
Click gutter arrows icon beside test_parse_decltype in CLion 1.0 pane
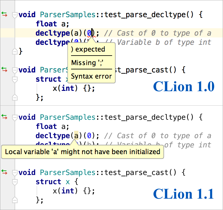[4, 14]
